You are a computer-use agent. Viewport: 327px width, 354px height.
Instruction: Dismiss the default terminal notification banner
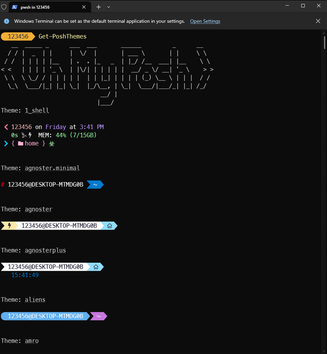coord(318,21)
